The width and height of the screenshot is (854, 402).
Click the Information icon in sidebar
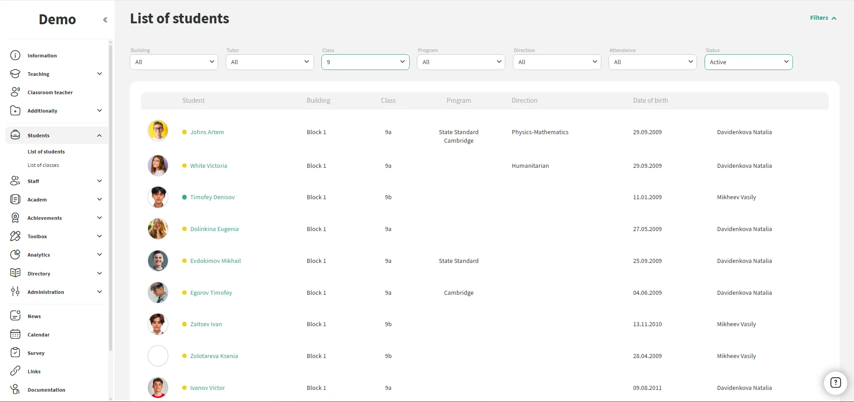click(x=15, y=56)
